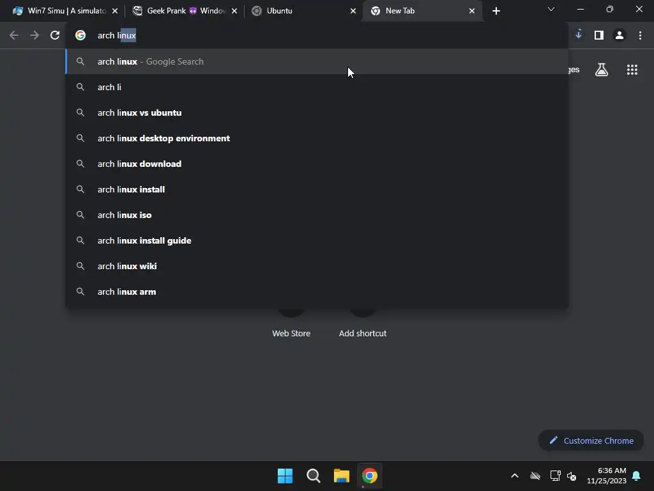Open Windows taskbar search
Screen dimensions: 654x491
pyautogui.click(x=313, y=476)
